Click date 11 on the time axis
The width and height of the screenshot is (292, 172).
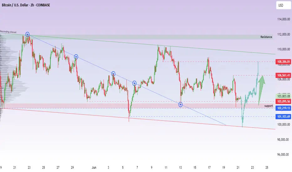click(166, 168)
